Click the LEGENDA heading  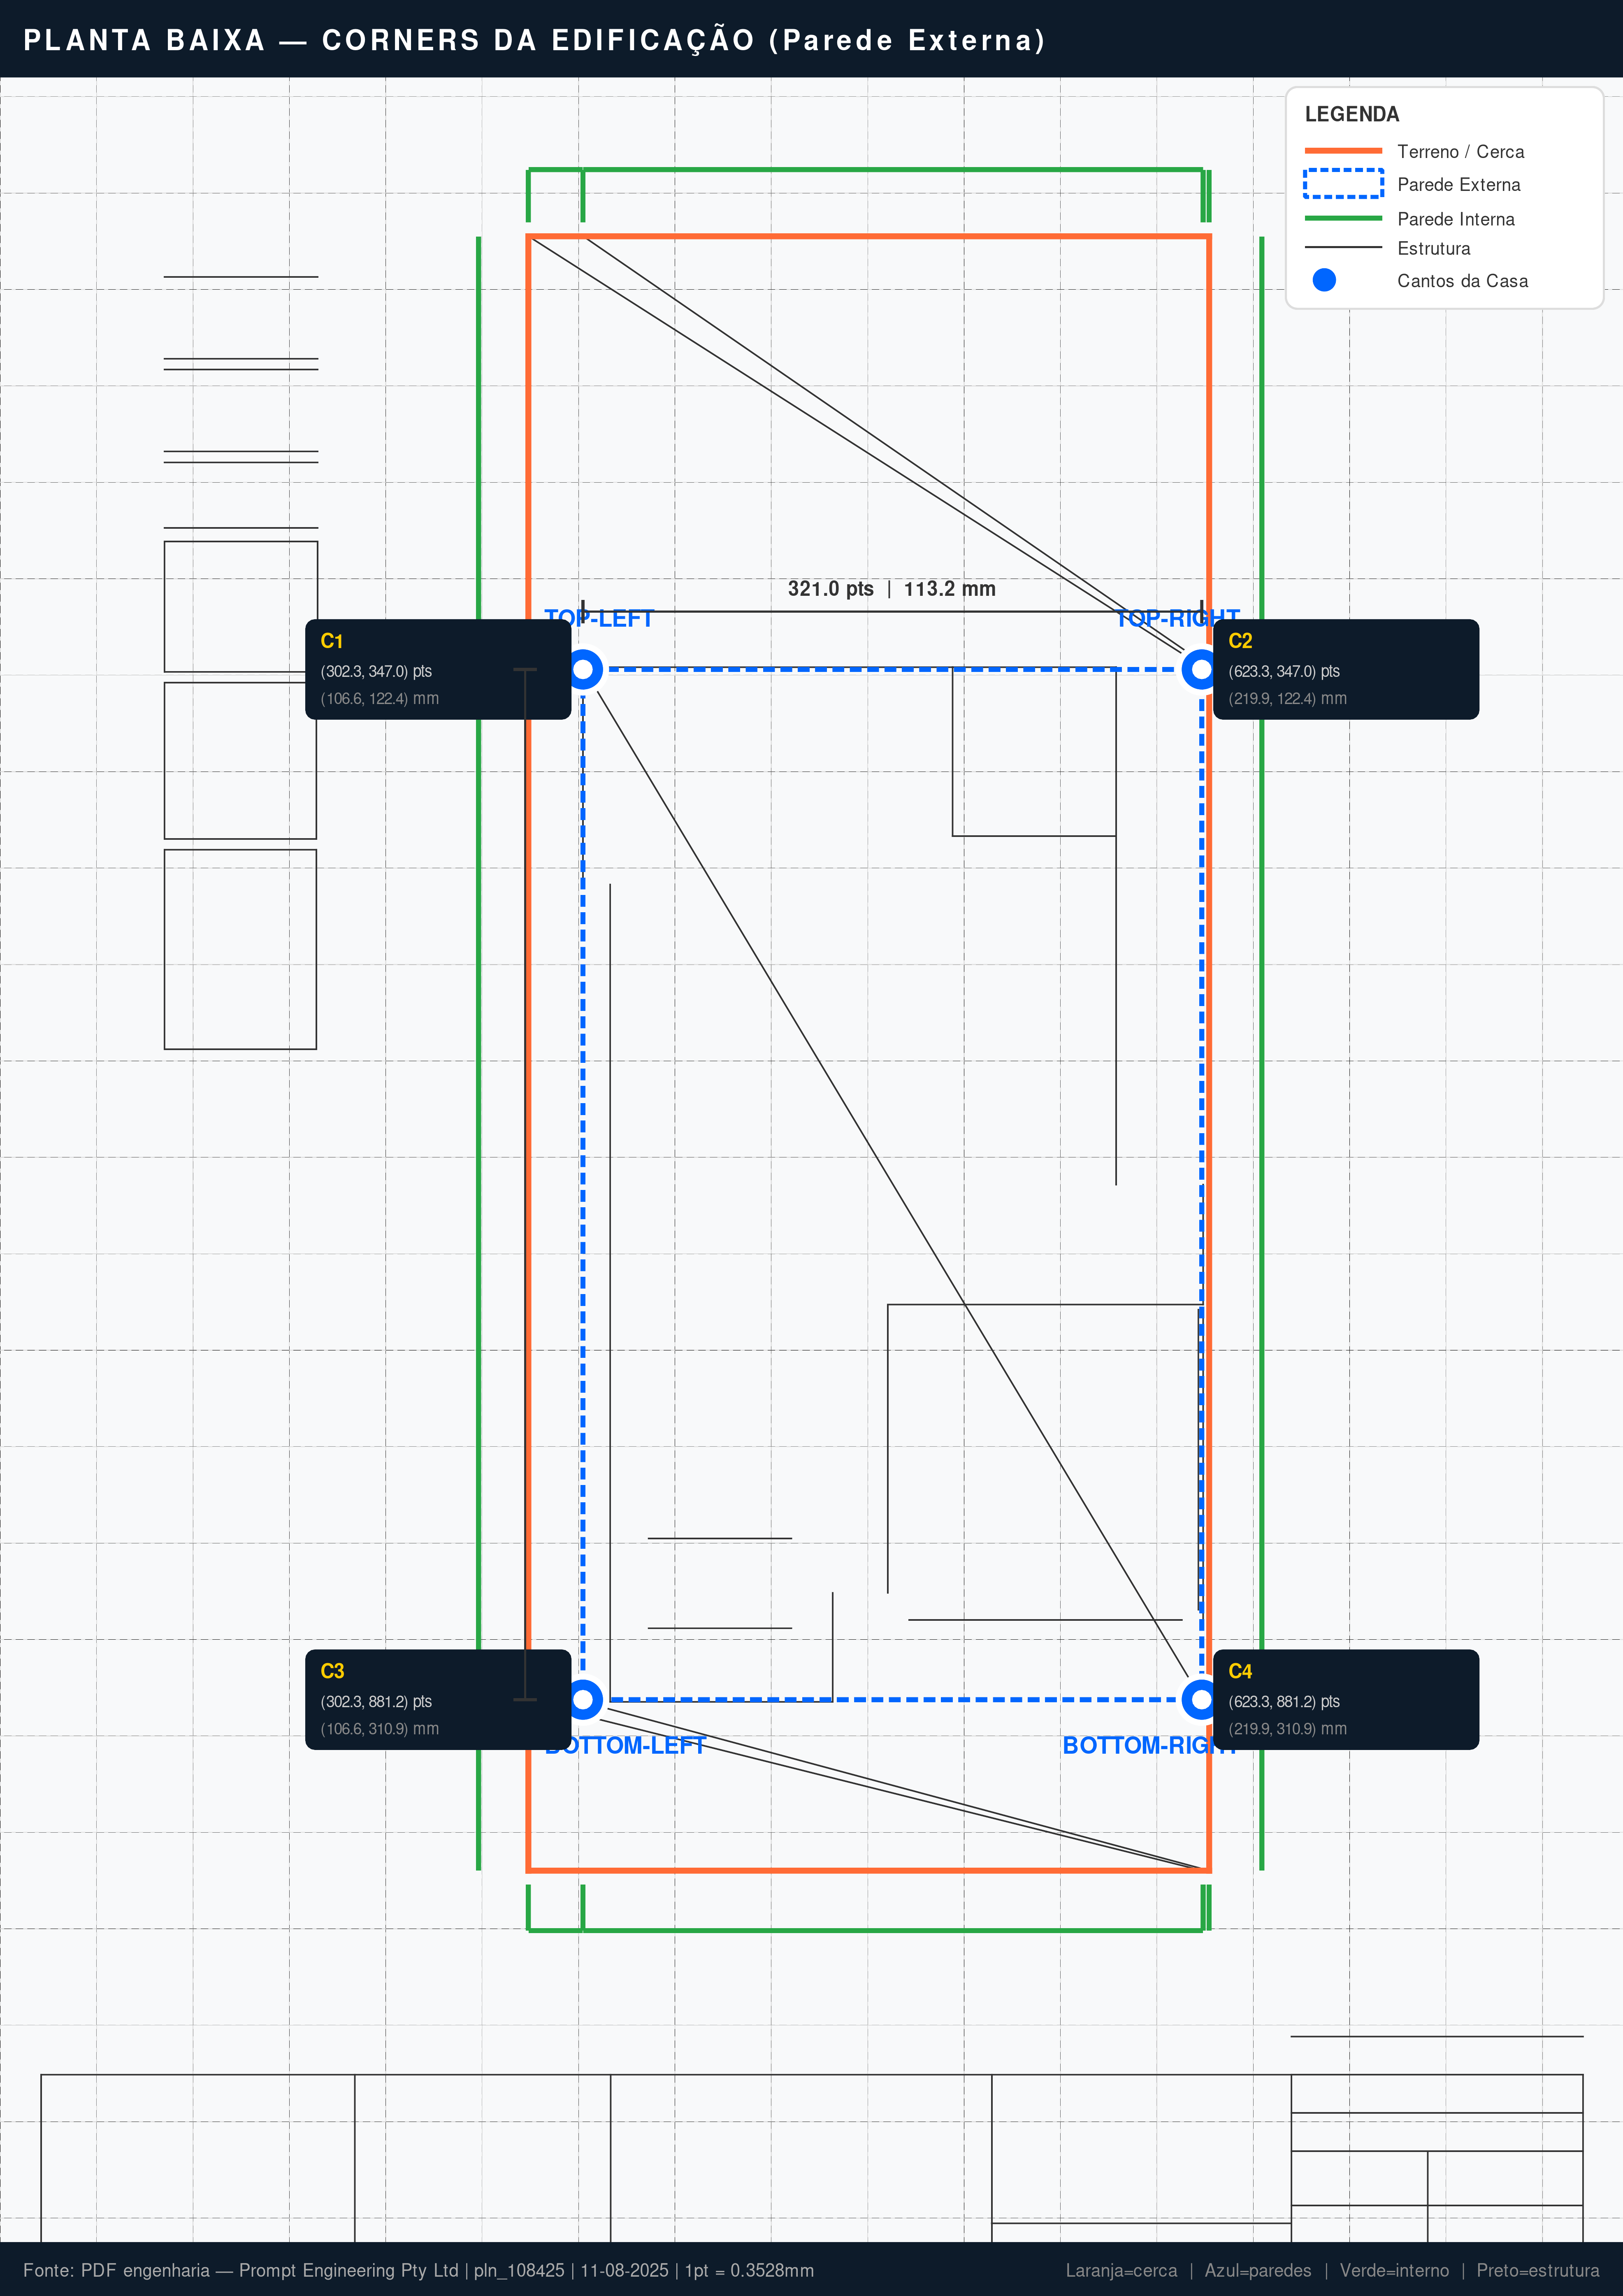pyautogui.click(x=1351, y=114)
